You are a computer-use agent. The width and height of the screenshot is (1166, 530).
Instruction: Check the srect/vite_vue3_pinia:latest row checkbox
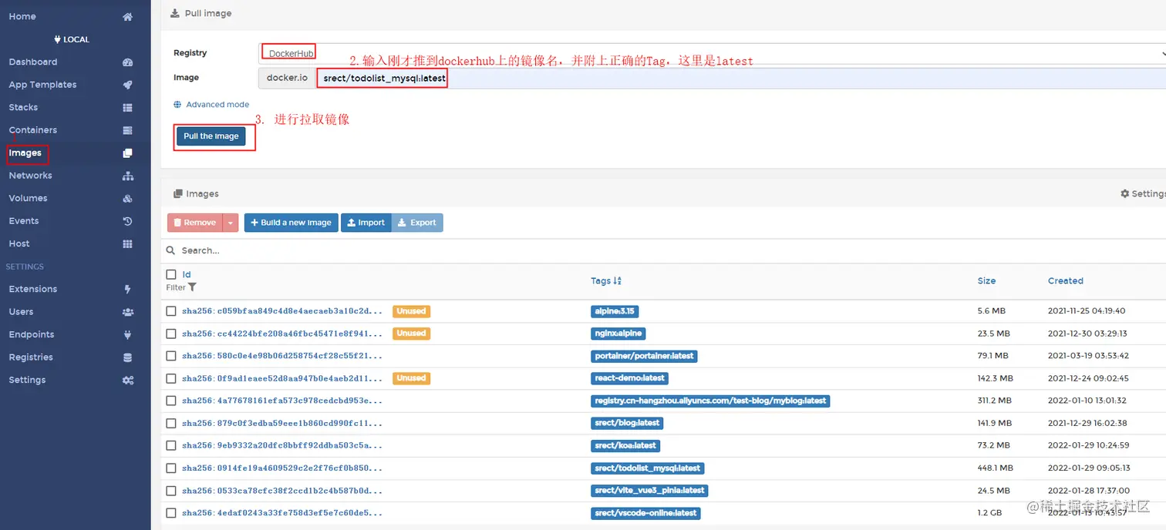tap(171, 490)
